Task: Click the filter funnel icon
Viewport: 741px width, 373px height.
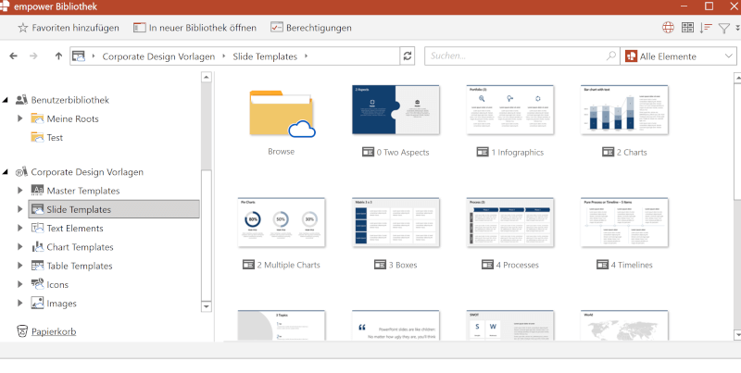Action: [x=724, y=29]
